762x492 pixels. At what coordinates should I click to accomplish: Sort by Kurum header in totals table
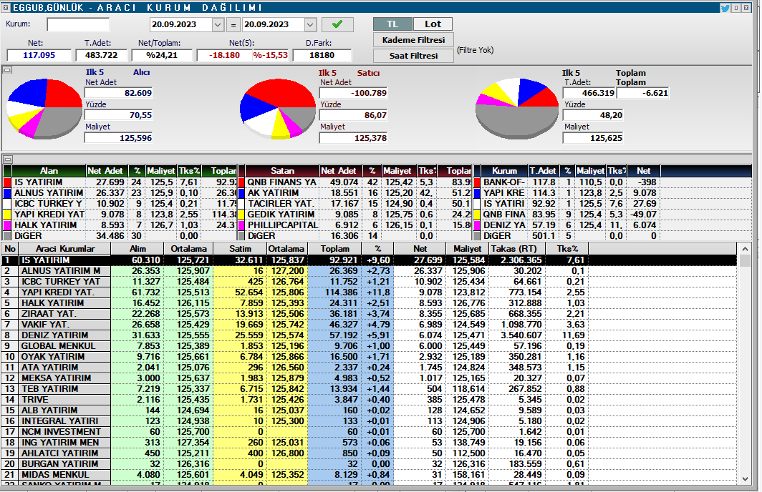[504, 171]
